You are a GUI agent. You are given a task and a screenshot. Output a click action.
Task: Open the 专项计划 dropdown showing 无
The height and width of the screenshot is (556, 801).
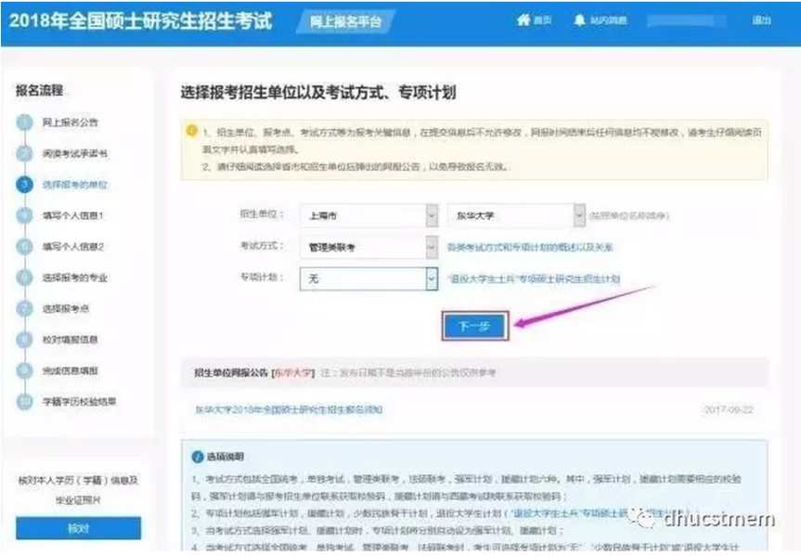[432, 278]
